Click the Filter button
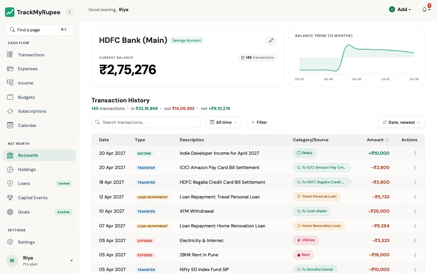This screenshot has width=437, height=273. [x=259, y=122]
